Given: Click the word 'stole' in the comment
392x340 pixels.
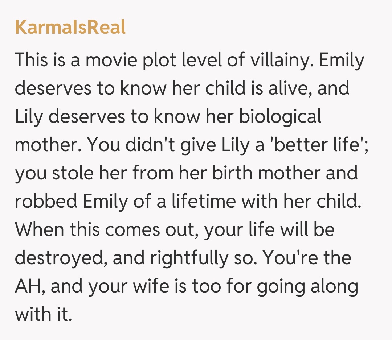Looking at the screenshot, I should click(75, 173).
